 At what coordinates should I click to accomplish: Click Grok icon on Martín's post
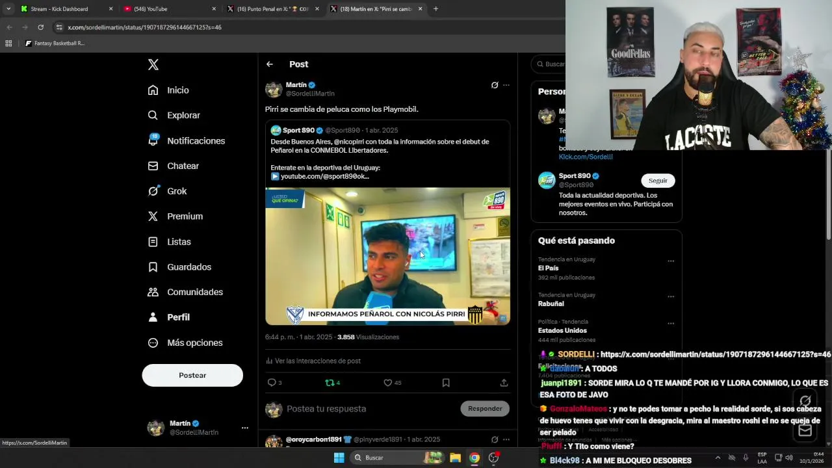(x=495, y=85)
